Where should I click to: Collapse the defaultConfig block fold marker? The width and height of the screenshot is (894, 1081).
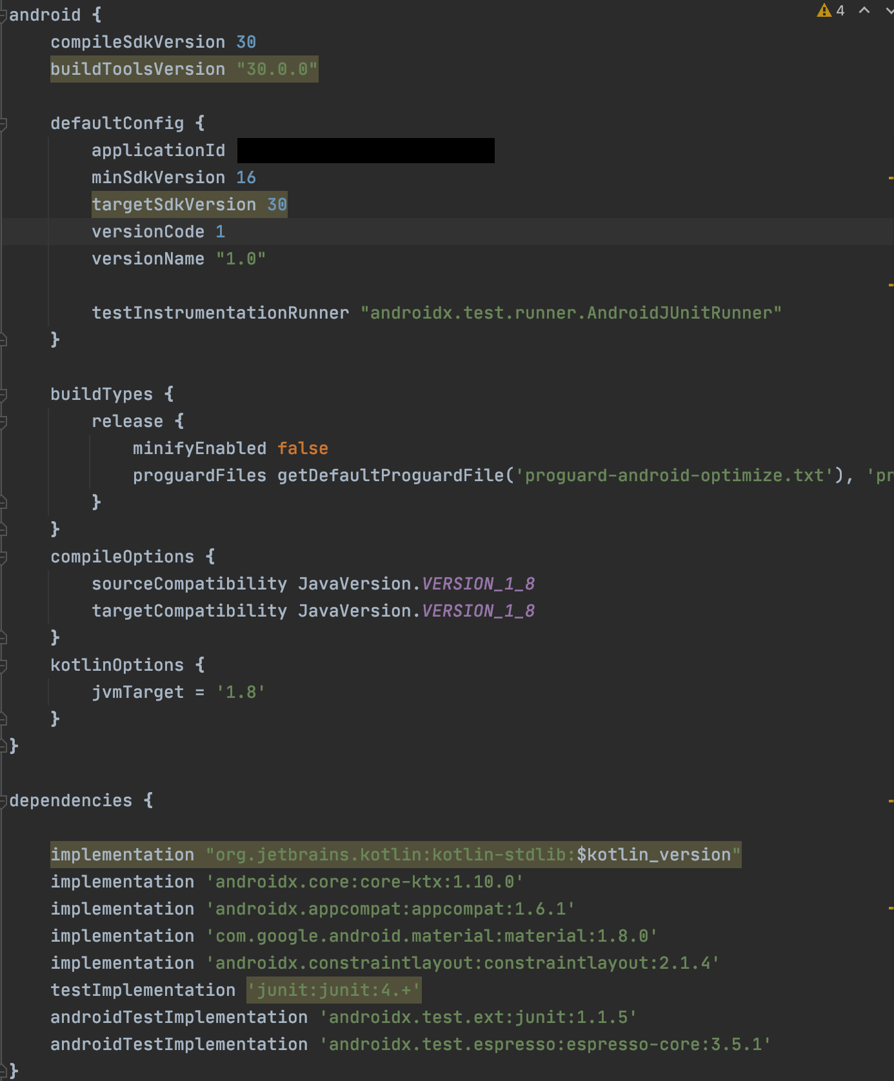3,124
